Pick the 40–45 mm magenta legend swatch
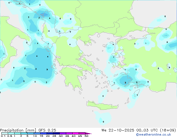Screen dimensions: 177x137 (76, 133)
